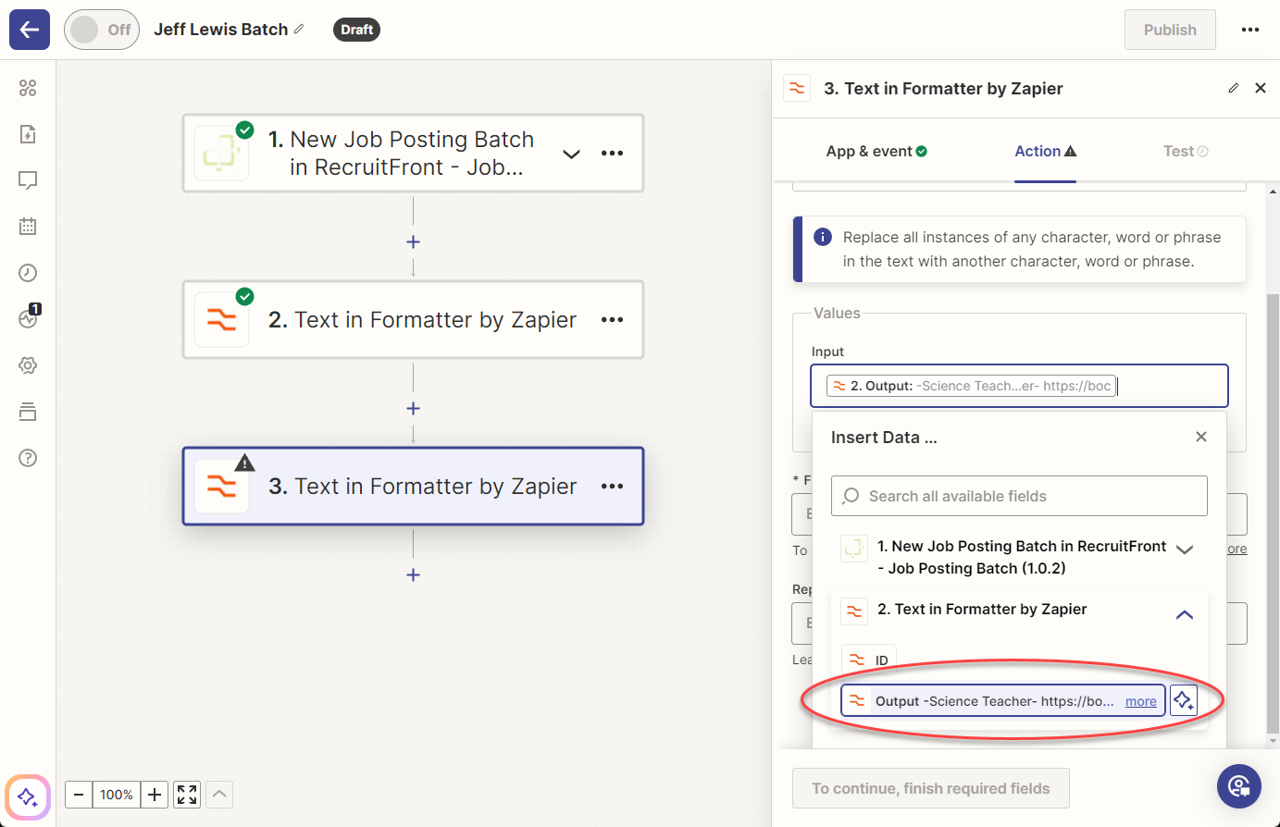Open the chat support bubble

click(x=1239, y=786)
